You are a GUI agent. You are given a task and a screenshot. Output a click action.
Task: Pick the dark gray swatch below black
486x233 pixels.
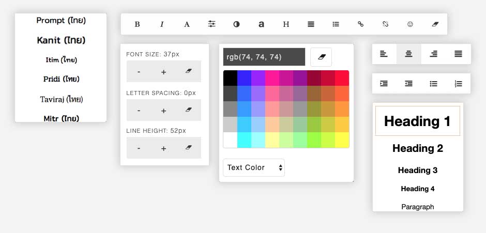230,94
